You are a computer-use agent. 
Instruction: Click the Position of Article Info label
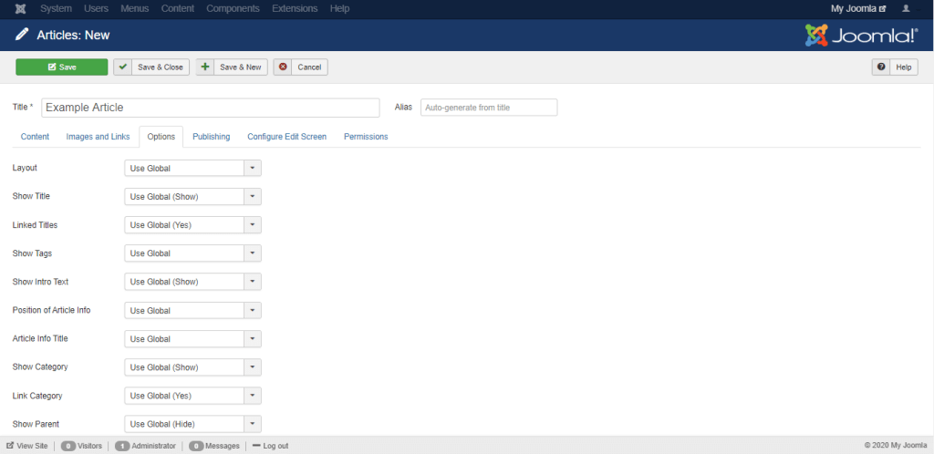coord(52,310)
